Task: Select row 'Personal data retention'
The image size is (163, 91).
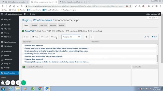Action: coord(89,45)
